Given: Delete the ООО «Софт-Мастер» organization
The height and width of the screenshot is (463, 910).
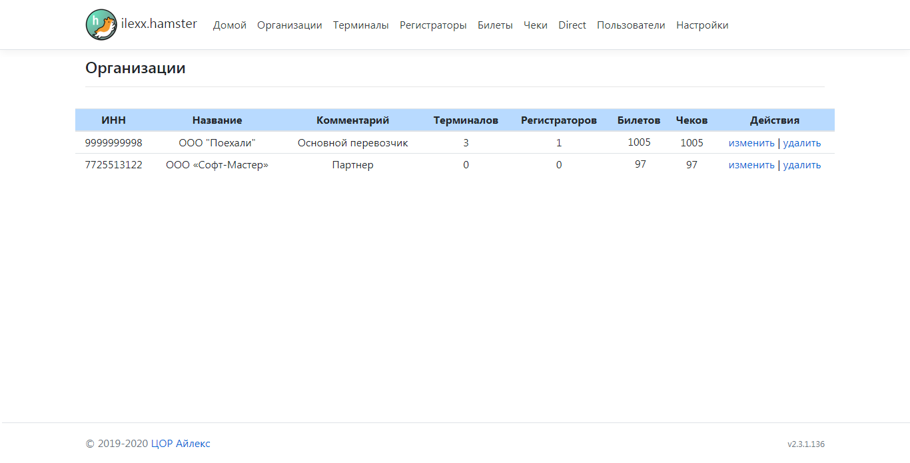Looking at the screenshot, I should 802,165.
